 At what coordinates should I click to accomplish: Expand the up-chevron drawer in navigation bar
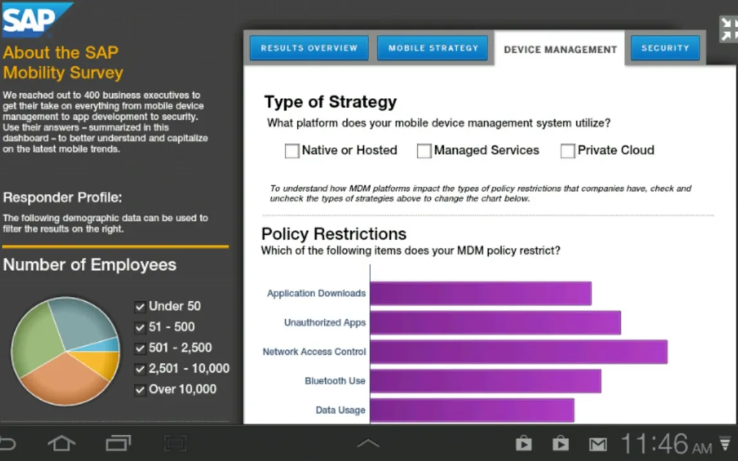368,443
